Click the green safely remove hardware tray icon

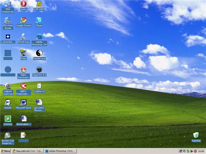point(188,151)
